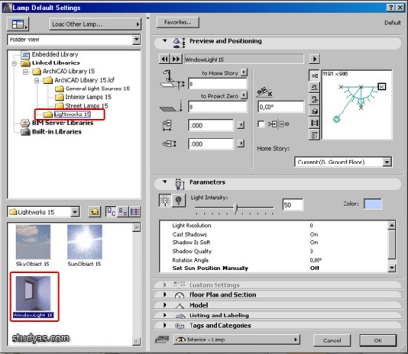Image resolution: width=408 pixels, height=354 pixels.
Task: Switch browser to large icons view
Action: pyautogui.click(x=112, y=212)
